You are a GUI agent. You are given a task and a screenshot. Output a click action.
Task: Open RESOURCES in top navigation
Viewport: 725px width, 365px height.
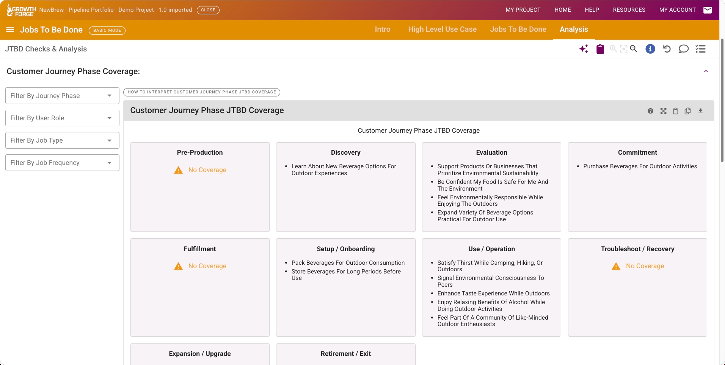coord(629,10)
